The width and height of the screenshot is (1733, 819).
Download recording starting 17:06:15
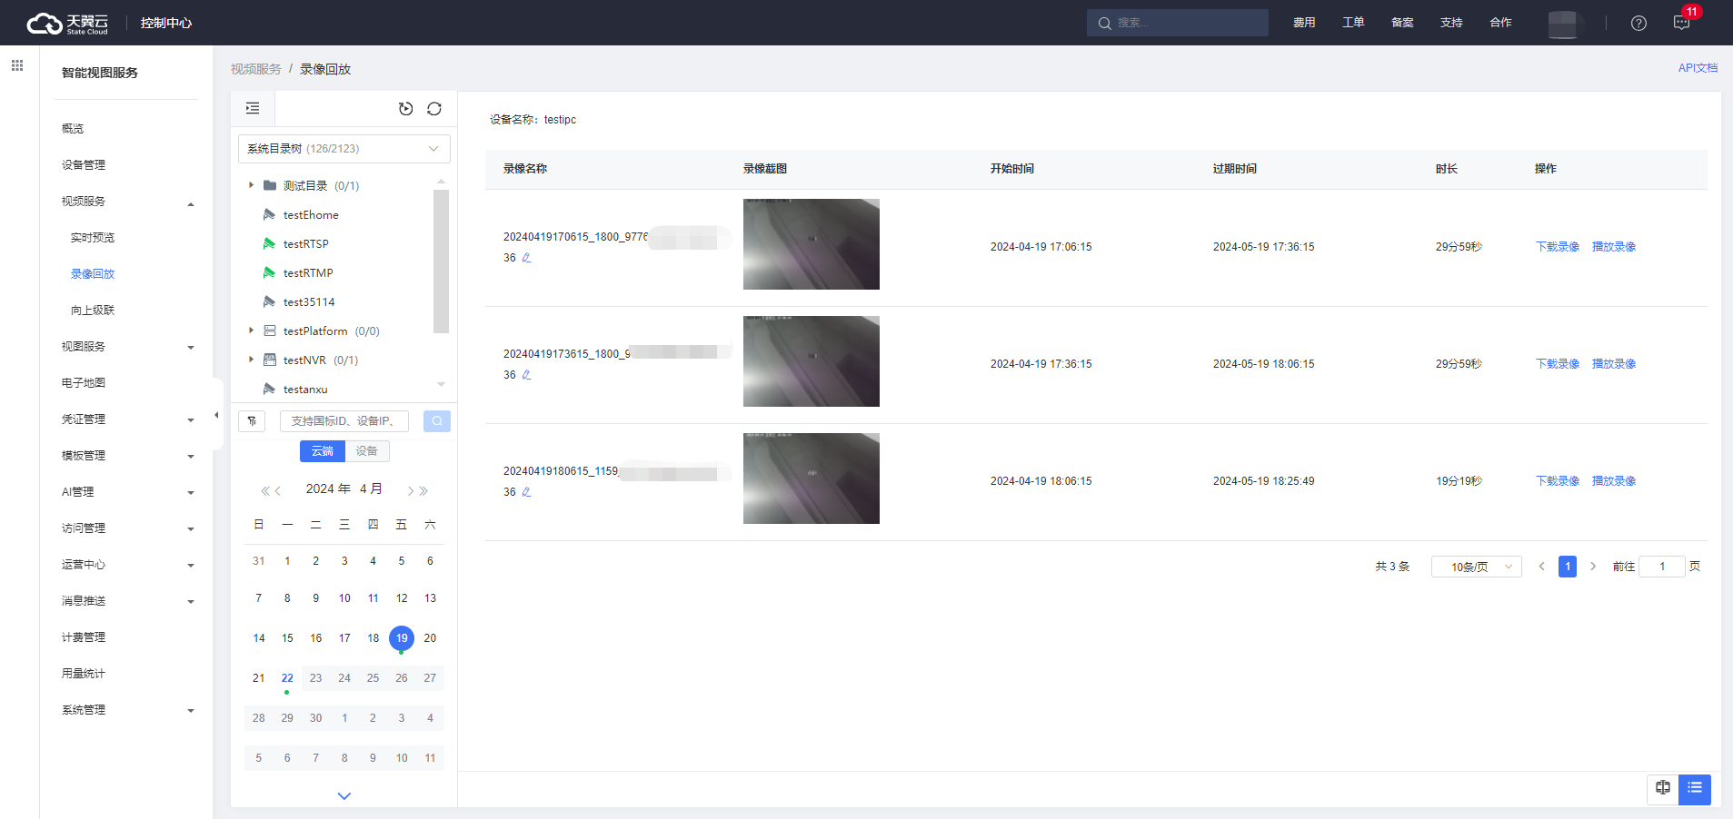[1558, 247]
